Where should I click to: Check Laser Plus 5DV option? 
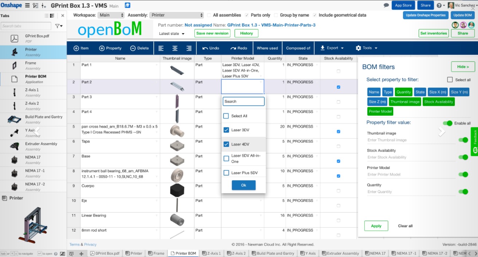[x=226, y=173]
